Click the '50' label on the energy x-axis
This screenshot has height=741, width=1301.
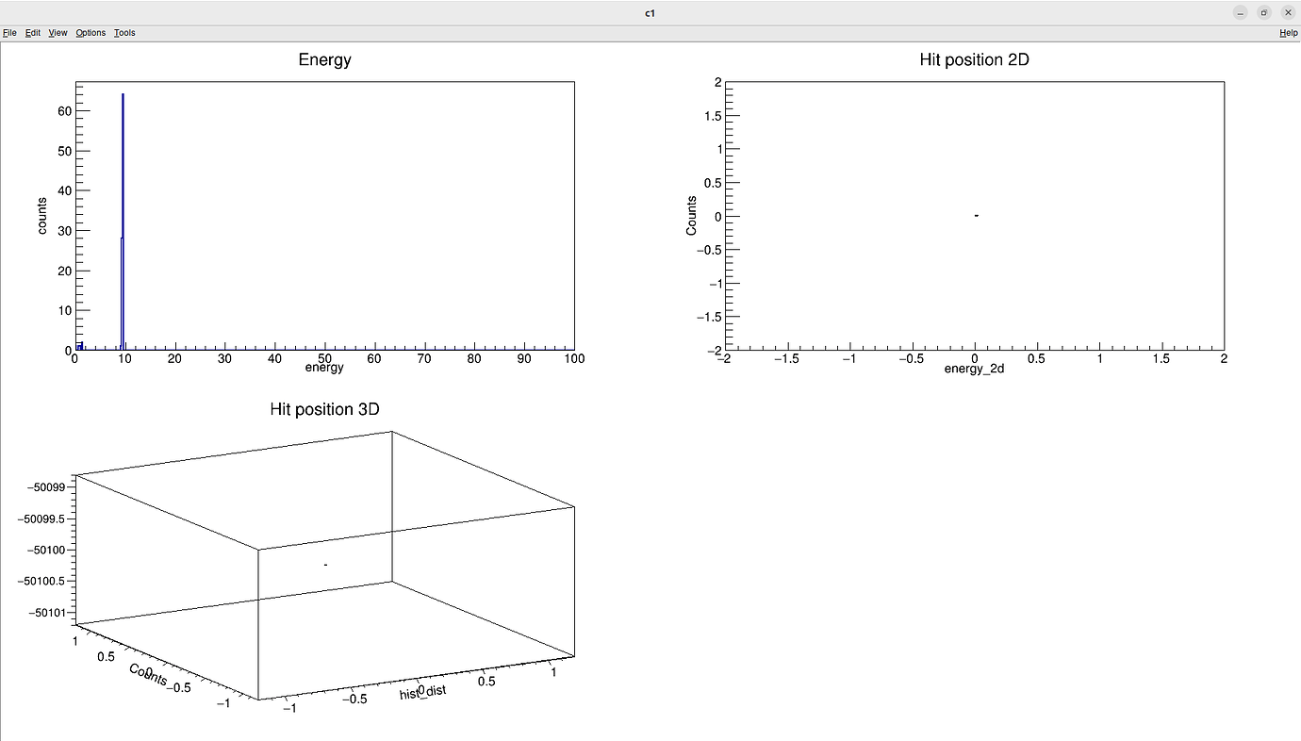click(324, 359)
